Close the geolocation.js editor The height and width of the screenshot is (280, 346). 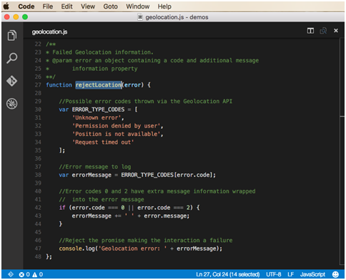(x=336, y=31)
